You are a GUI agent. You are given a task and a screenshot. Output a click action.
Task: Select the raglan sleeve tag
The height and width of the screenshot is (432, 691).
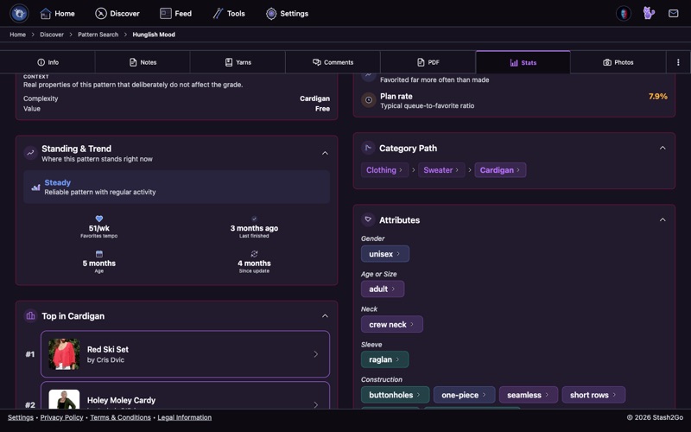[x=384, y=359]
